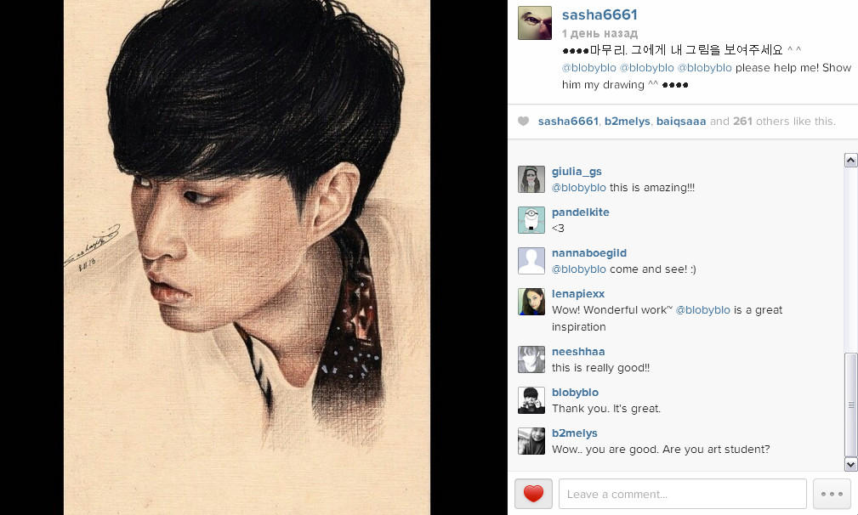Image resolution: width=858 pixels, height=515 pixels.
Task: Open the three-dots more options button
Action: click(832, 494)
